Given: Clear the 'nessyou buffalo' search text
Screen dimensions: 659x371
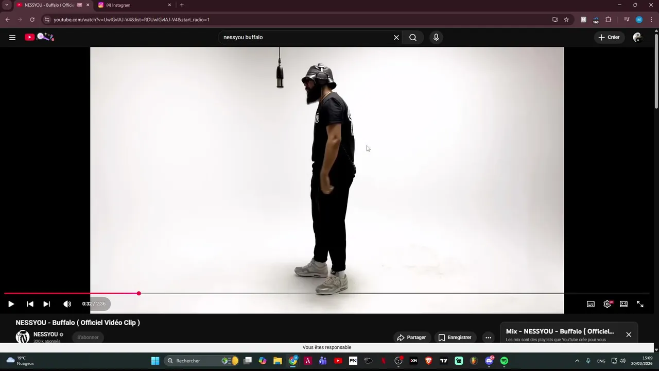Looking at the screenshot, I should click(x=396, y=37).
